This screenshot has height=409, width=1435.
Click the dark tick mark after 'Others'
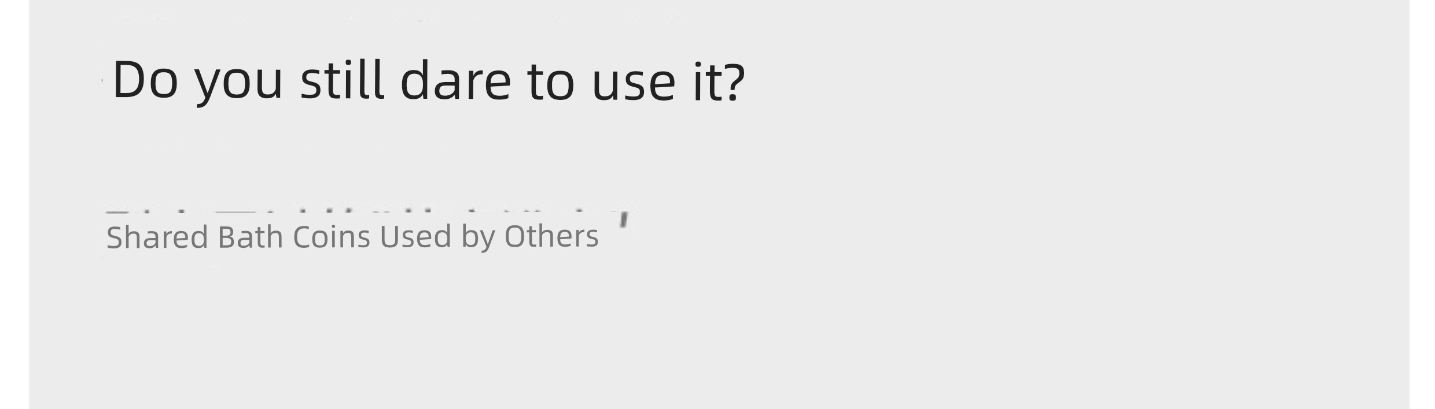[624, 220]
